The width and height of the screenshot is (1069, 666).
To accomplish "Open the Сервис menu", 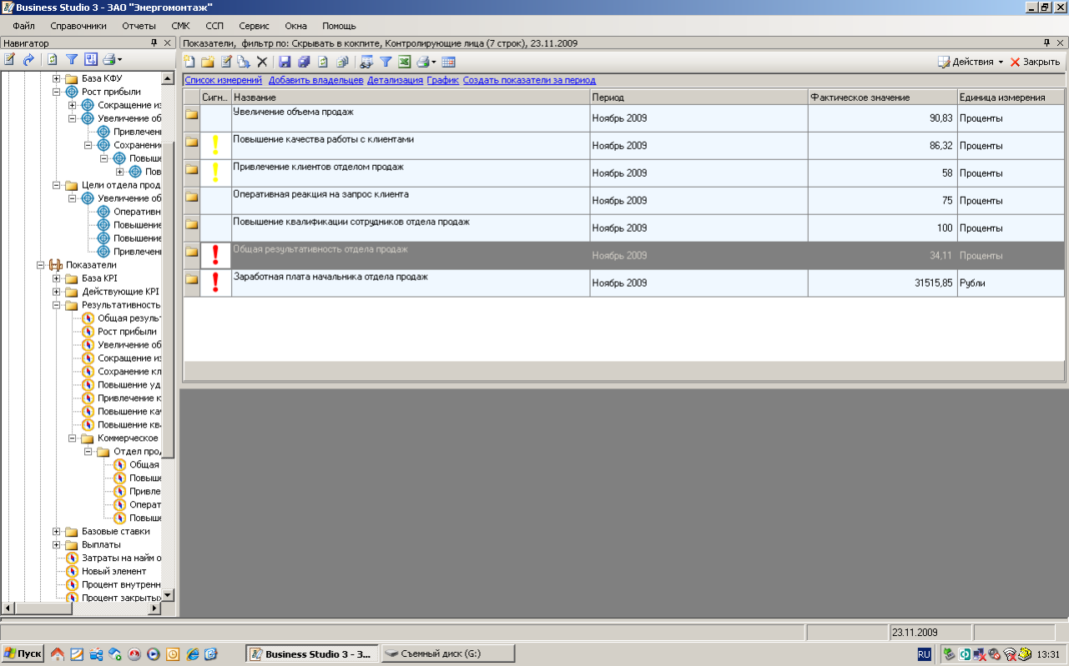I will pyautogui.click(x=254, y=26).
